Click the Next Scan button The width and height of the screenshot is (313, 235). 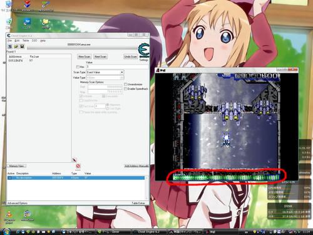100,56
